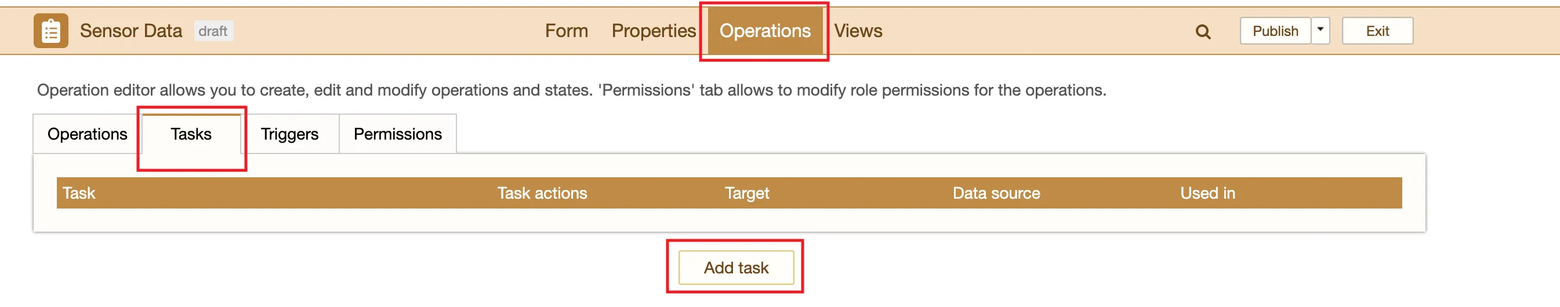This screenshot has height=307, width=1560.
Task: Open the Operations sub-tab in the editor
Action: pyautogui.click(x=87, y=134)
